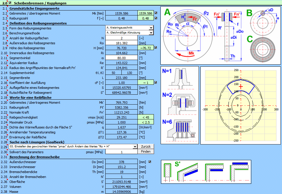Click the N=2 disc brake illustration
Screen dimensions: 282x194
(x=182, y=104)
